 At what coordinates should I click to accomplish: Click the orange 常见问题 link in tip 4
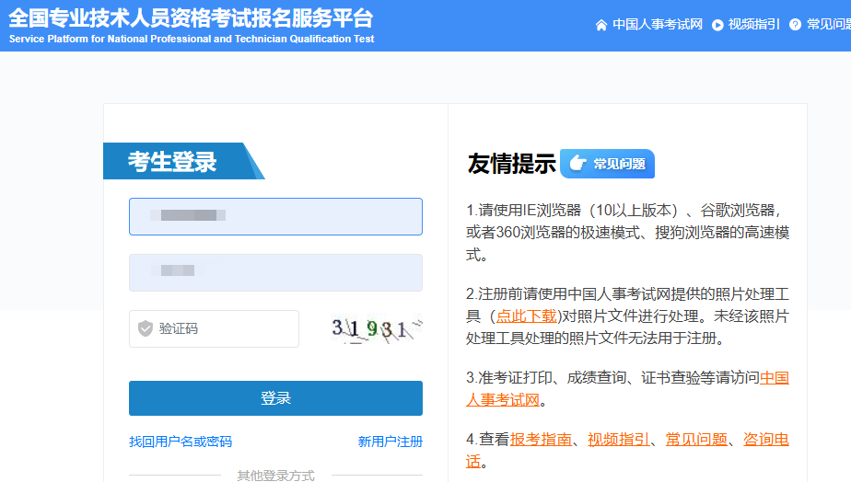[696, 440]
